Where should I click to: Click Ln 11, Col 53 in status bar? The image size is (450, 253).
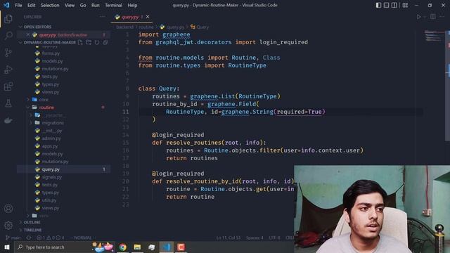tap(229, 238)
